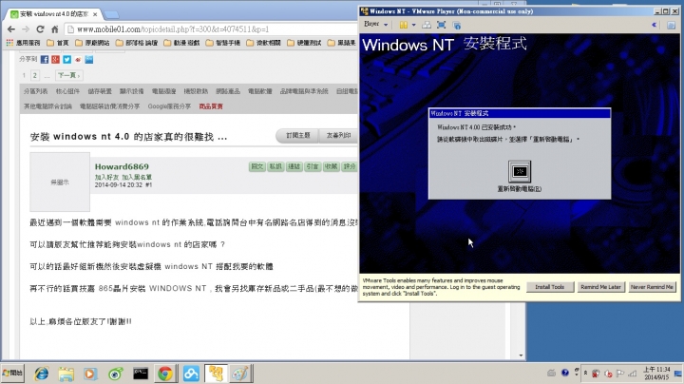Click the green 收藏 favorite button
The image size is (684, 384).
pyautogui.click(x=332, y=166)
